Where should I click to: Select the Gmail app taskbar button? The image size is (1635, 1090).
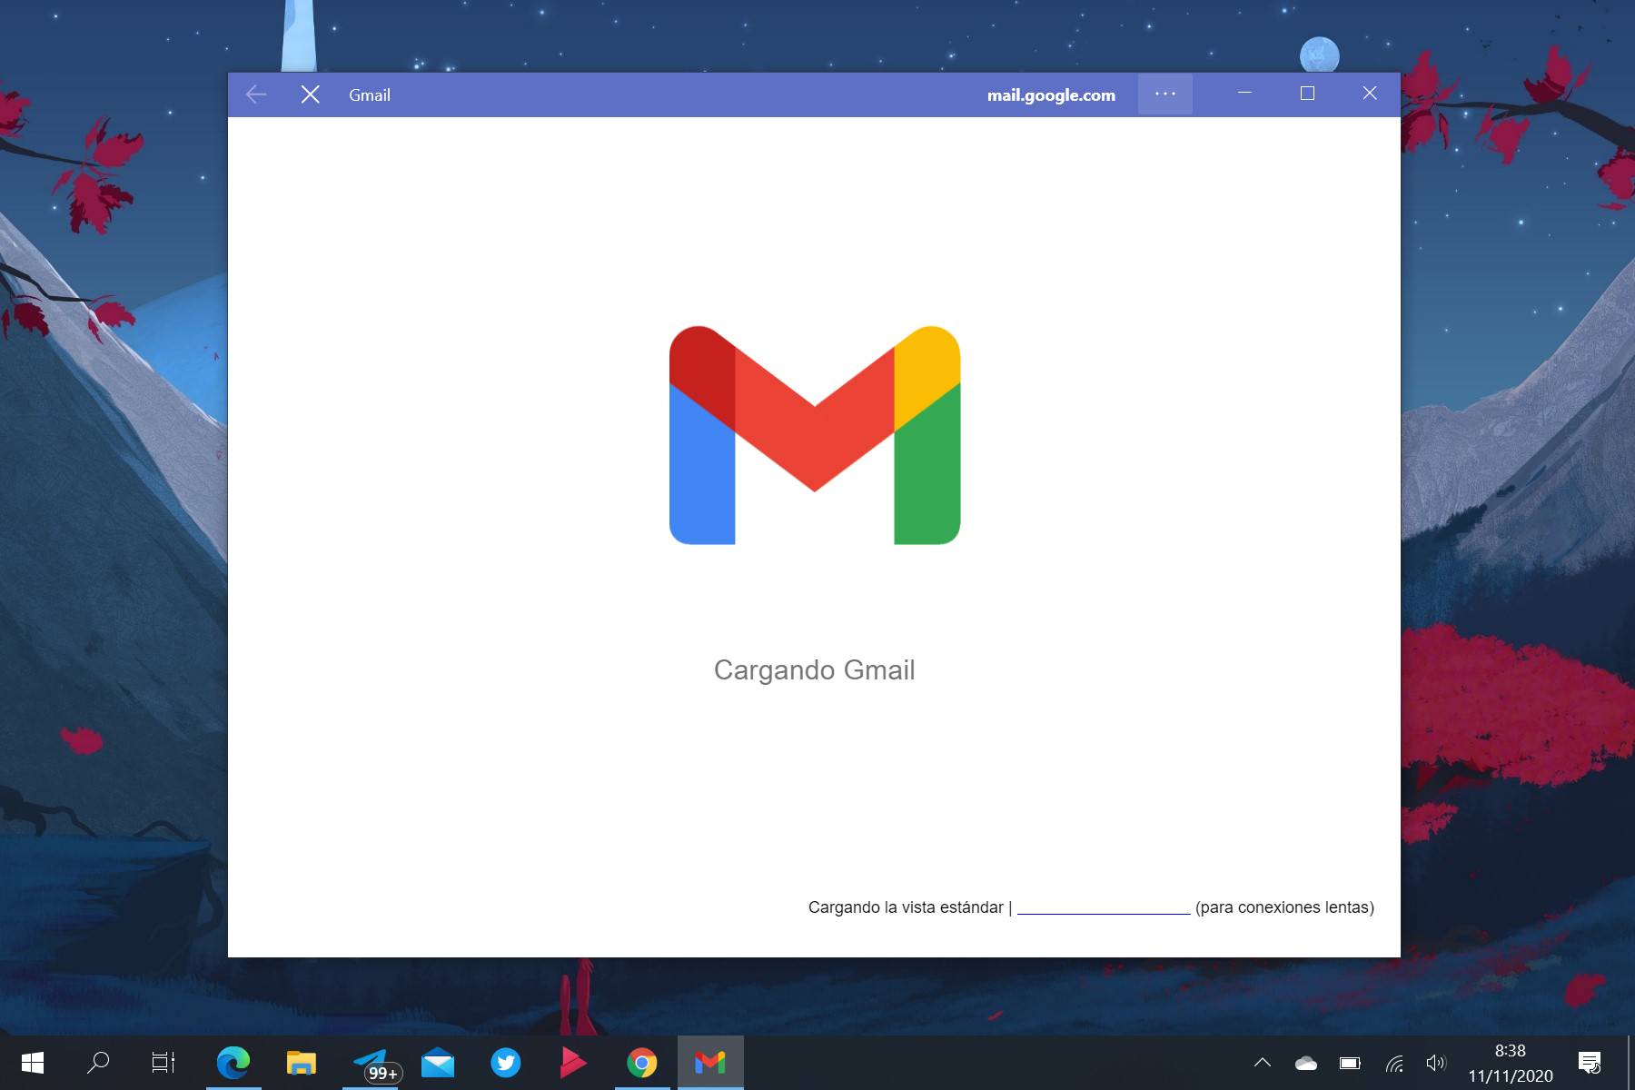[x=710, y=1062]
